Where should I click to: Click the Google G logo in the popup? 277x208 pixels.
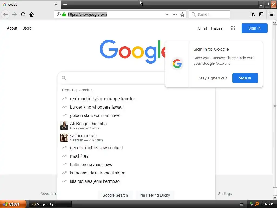point(177,64)
